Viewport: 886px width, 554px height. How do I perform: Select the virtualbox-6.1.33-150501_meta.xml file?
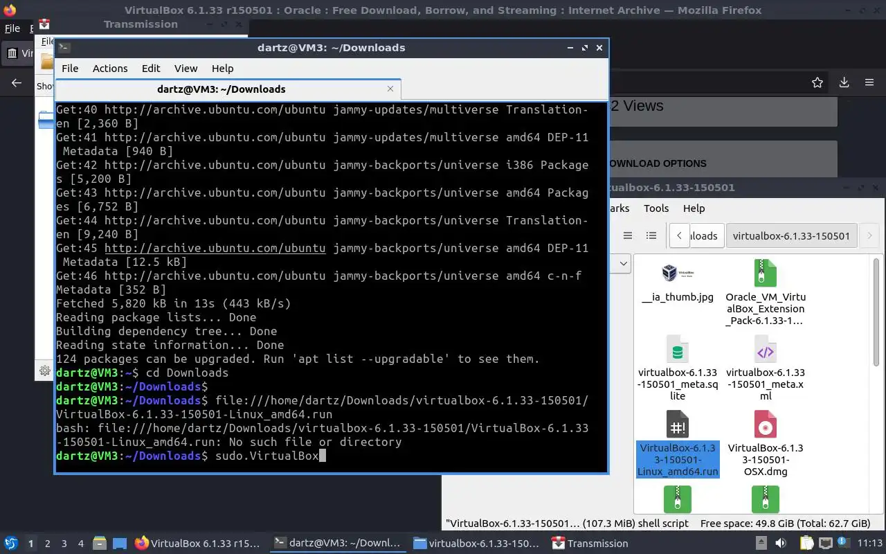pyautogui.click(x=765, y=368)
